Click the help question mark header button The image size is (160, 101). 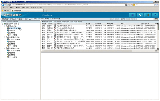coord(155,15)
